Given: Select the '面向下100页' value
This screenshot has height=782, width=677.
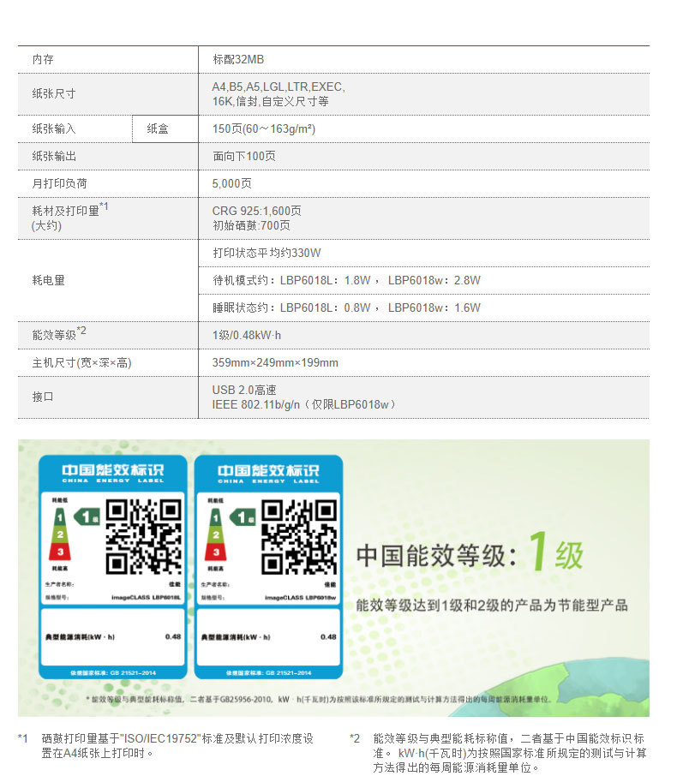Looking at the screenshot, I should coord(244,156).
